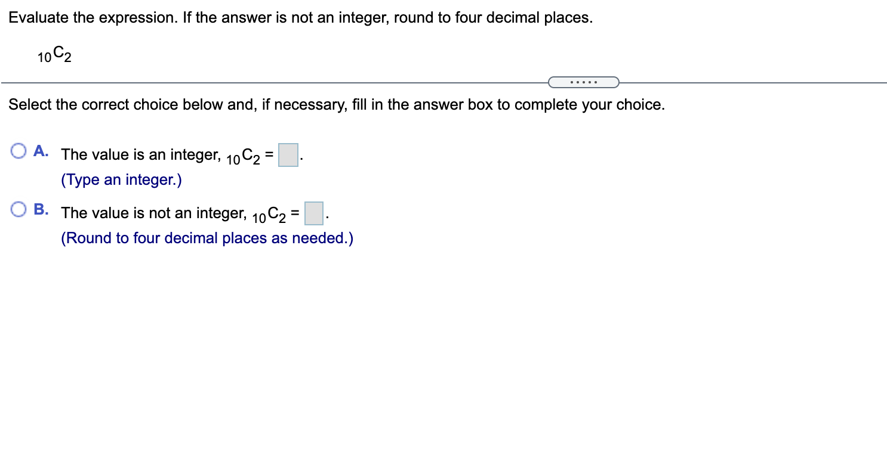
Task: Click the hint Round to four decimal places
Action: click(x=206, y=238)
